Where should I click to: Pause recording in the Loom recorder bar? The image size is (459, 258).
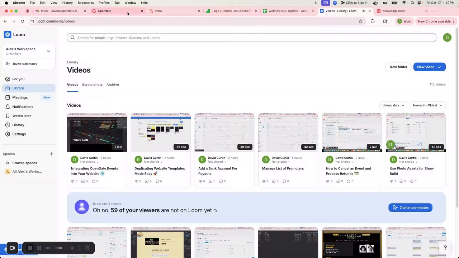[39, 248]
